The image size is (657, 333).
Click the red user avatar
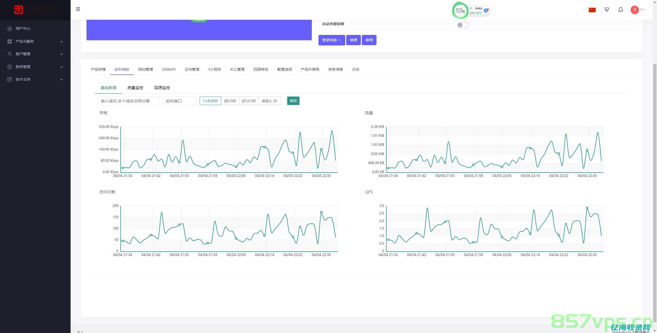[635, 10]
